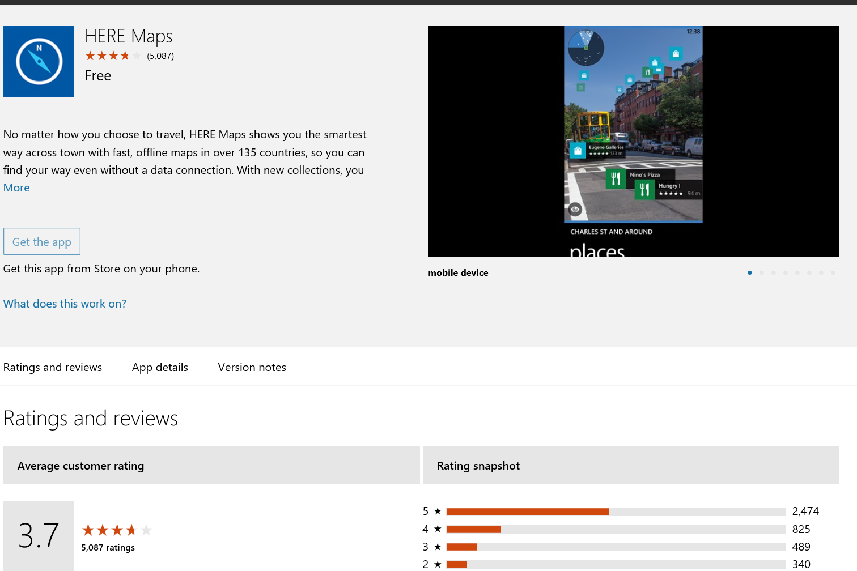
Task: Click the 340 two-star count
Action: 801,564
